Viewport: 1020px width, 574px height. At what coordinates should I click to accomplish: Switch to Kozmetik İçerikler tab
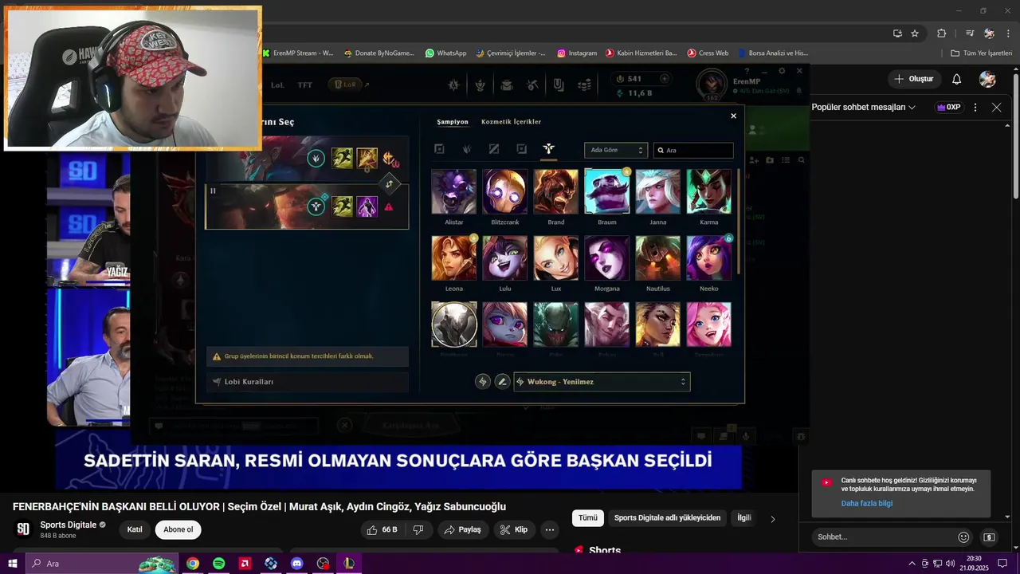tap(511, 122)
